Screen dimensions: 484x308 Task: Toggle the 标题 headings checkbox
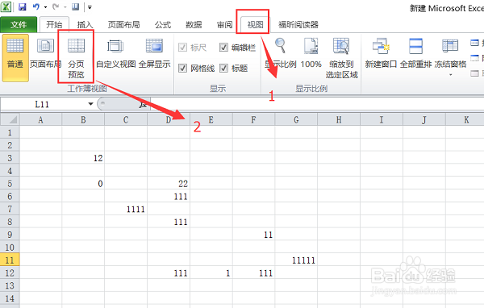(x=223, y=68)
